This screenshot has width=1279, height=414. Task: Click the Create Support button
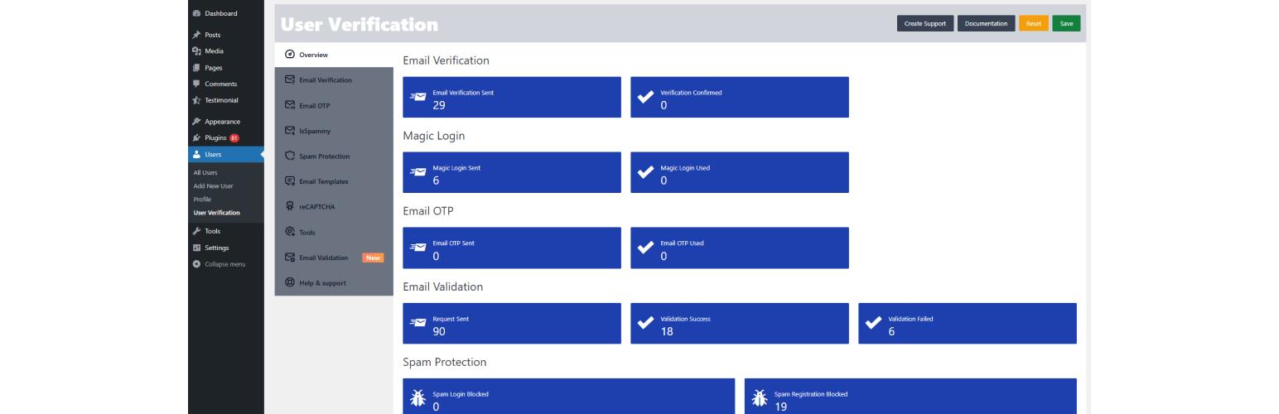924,23
